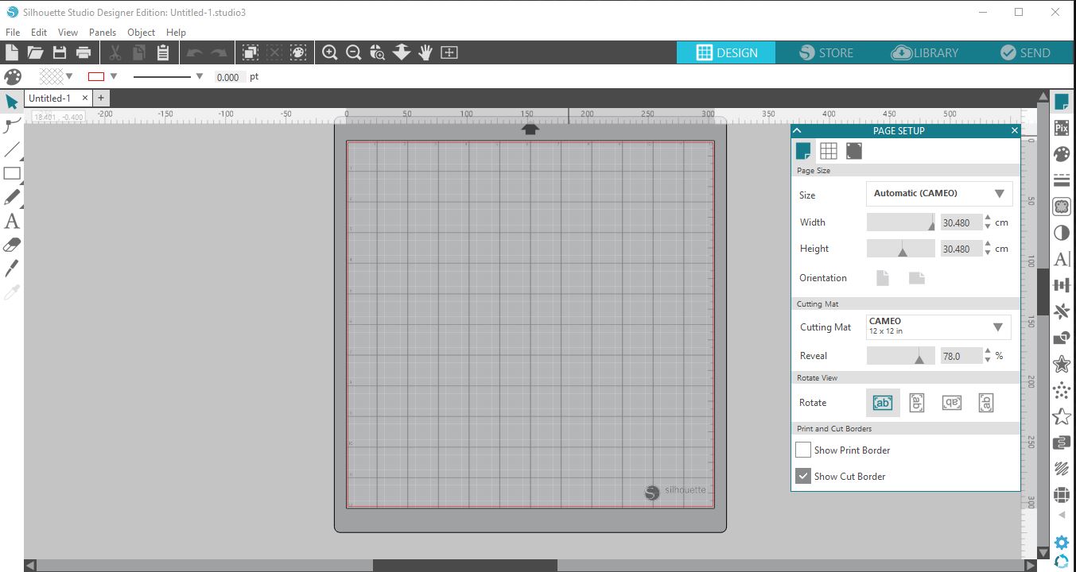Image resolution: width=1076 pixels, height=572 pixels.
Task: Click the line thickness input field
Action: [x=229, y=77]
